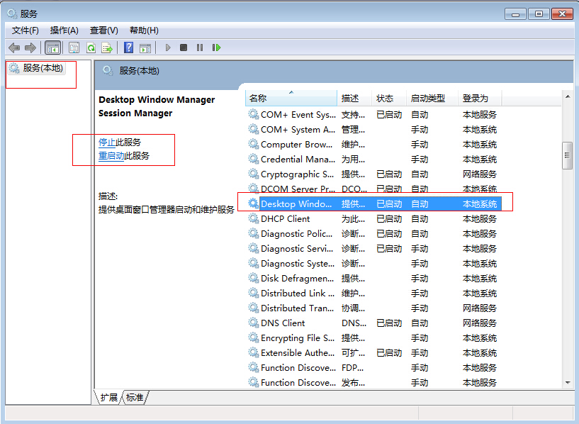This screenshot has width=579, height=424.
Task: Click the Back navigation arrow
Action: (x=14, y=48)
